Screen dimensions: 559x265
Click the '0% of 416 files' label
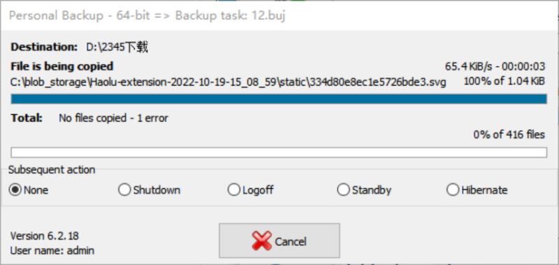(509, 135)
